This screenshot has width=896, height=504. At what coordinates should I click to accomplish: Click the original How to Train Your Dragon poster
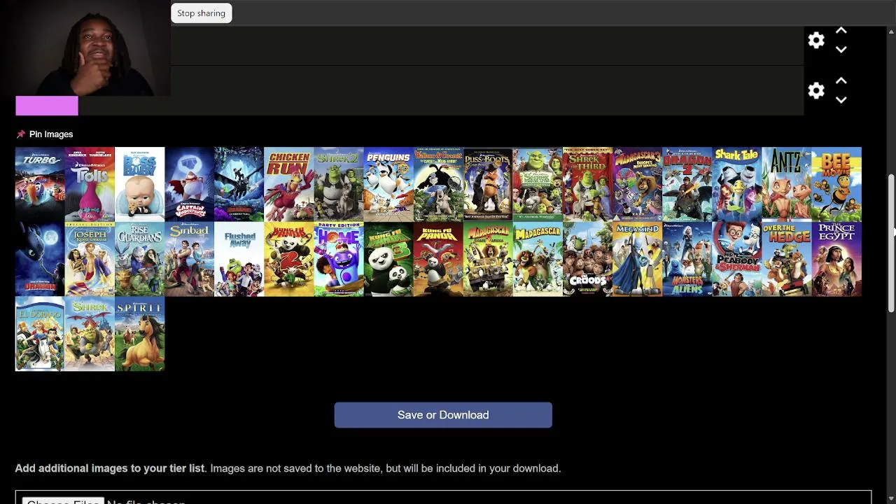pos(40,259)
